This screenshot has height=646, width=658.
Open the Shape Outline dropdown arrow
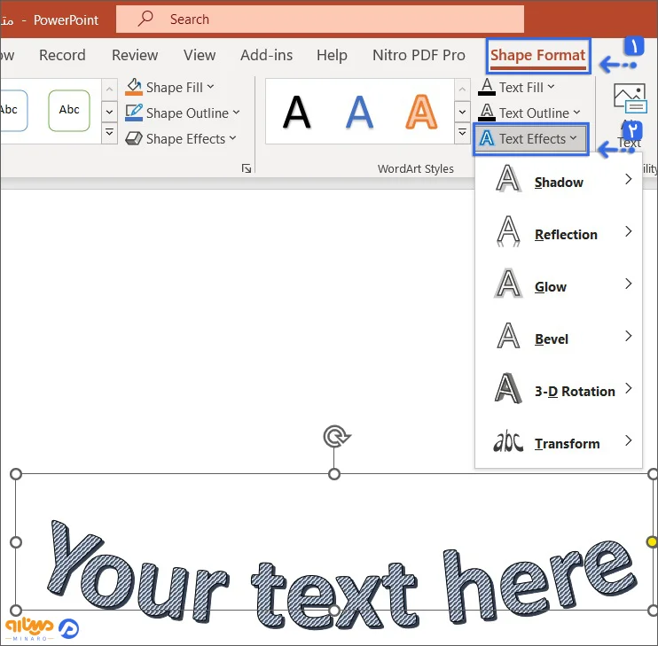click(236, 113)
